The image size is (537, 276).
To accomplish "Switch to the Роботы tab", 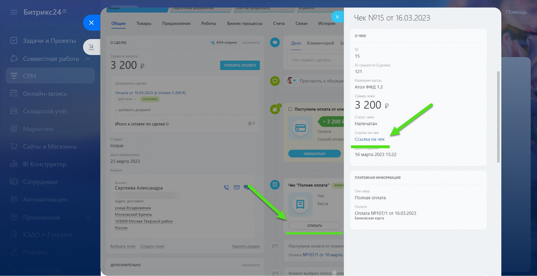I will (x=209, y=24).
